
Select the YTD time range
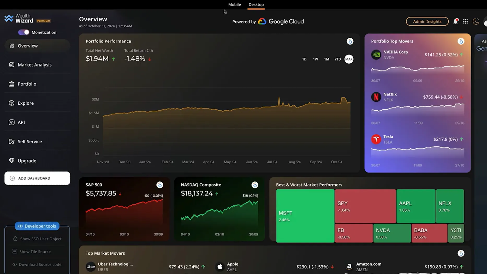click(338, 59)
